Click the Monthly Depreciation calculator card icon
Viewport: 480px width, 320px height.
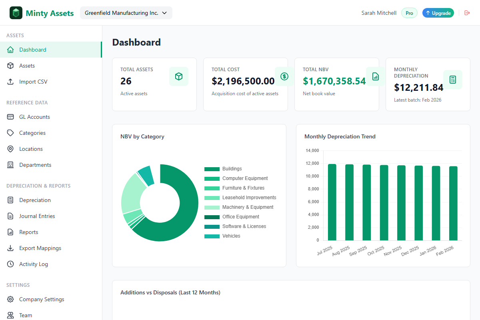click(453, 80)
